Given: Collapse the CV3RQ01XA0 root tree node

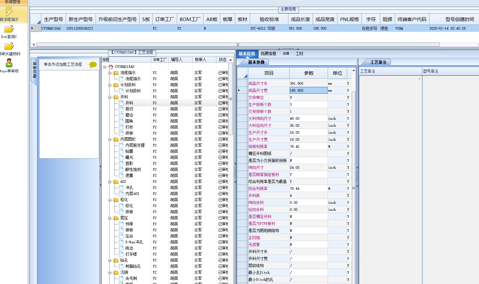Looking at the screenshot, I should (x=105, y=67).
